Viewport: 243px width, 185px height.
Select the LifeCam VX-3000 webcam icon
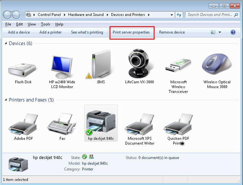[x=138, y=64]
